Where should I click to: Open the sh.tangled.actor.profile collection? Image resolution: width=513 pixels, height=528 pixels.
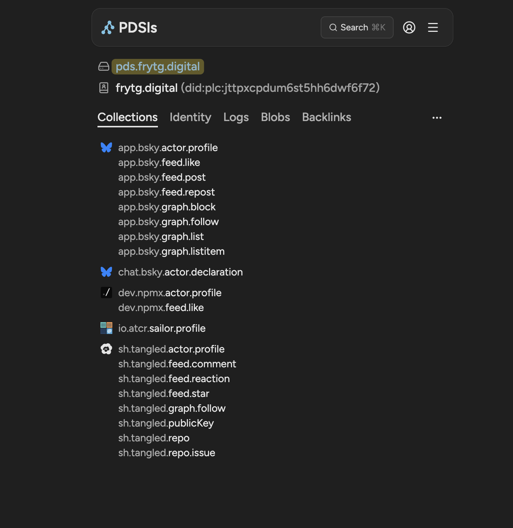tap(171, 349)
